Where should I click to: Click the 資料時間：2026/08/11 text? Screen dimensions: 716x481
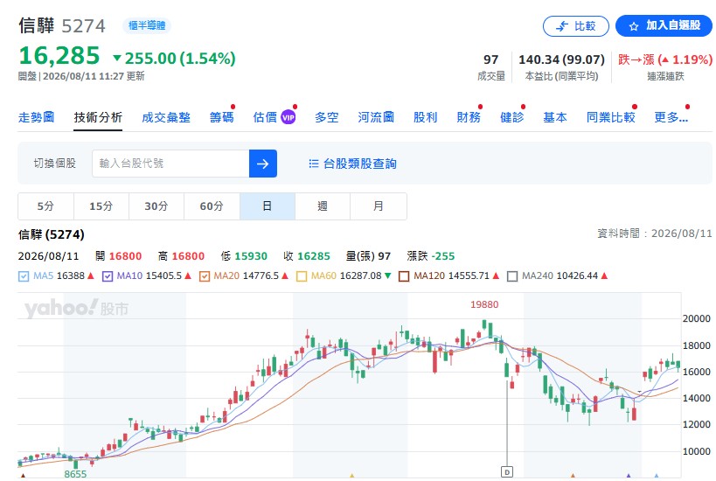(x=654, y=234)
